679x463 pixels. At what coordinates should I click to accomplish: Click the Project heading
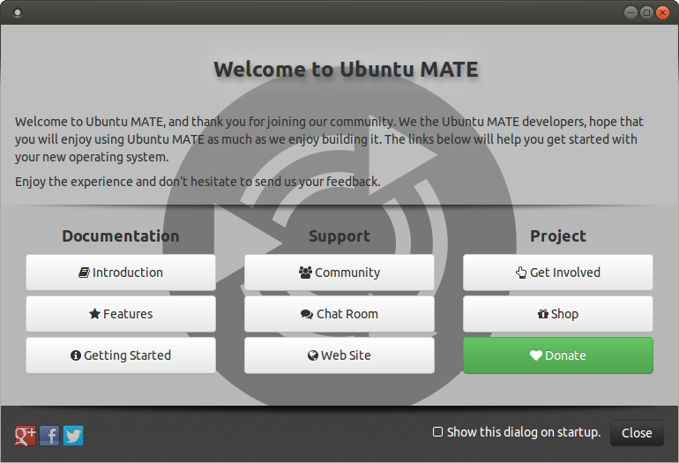(558, 236)
